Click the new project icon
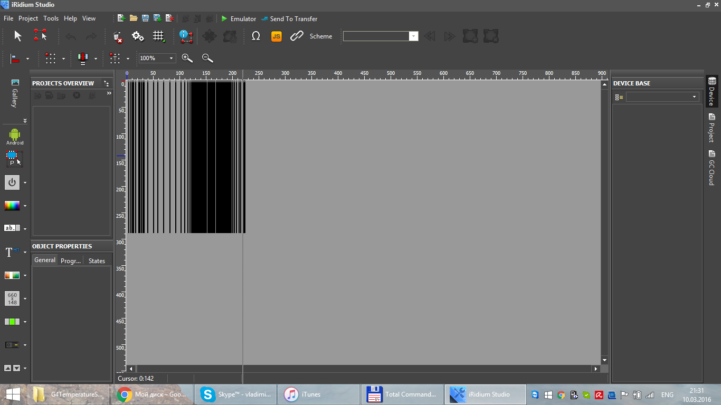721x405 pixels. coord(121,18)
